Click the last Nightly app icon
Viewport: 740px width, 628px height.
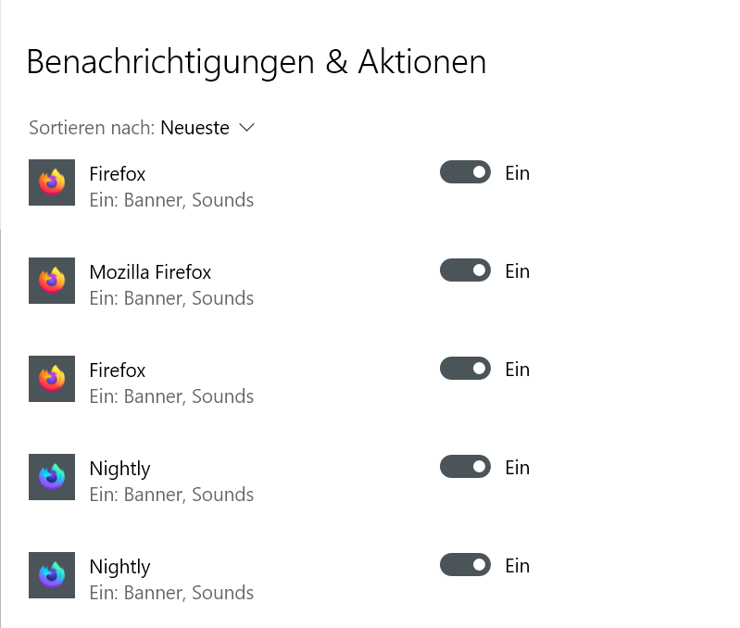coord(52,575)
